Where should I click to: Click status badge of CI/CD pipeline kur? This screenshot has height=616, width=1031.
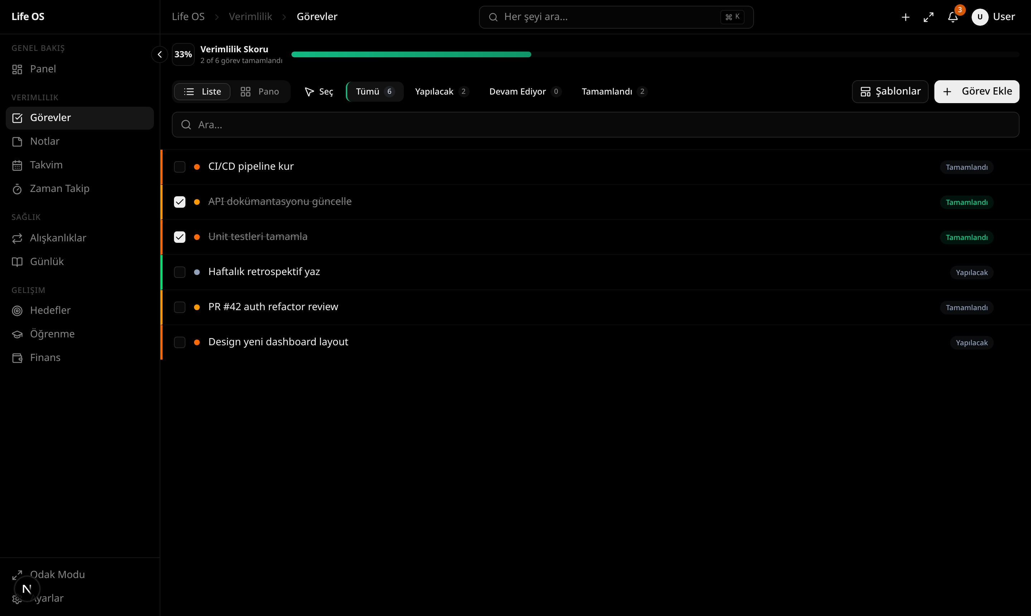pyautogui.click(x=966, y=167)
